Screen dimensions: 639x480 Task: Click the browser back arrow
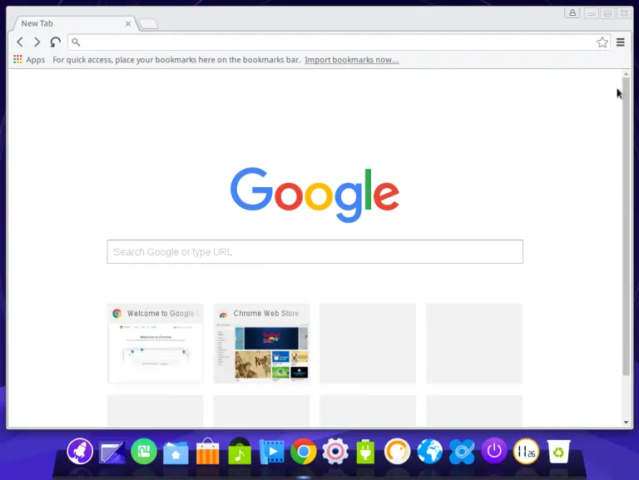pos(20,42)
